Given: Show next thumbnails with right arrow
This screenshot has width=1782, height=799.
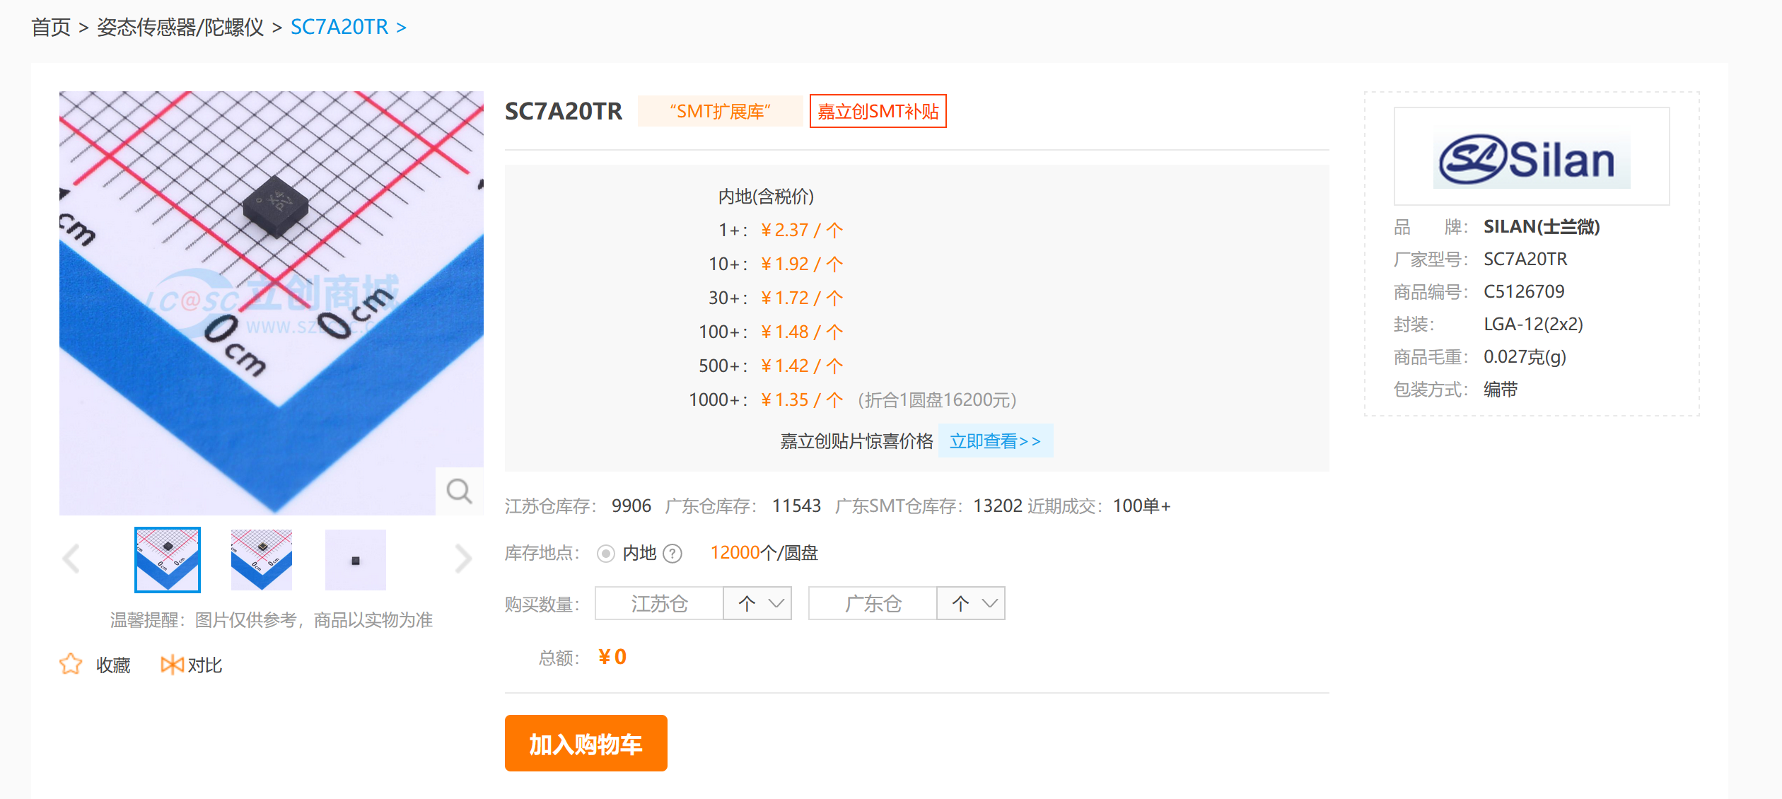Looking at the screenshot, I should tap(463, 559).
